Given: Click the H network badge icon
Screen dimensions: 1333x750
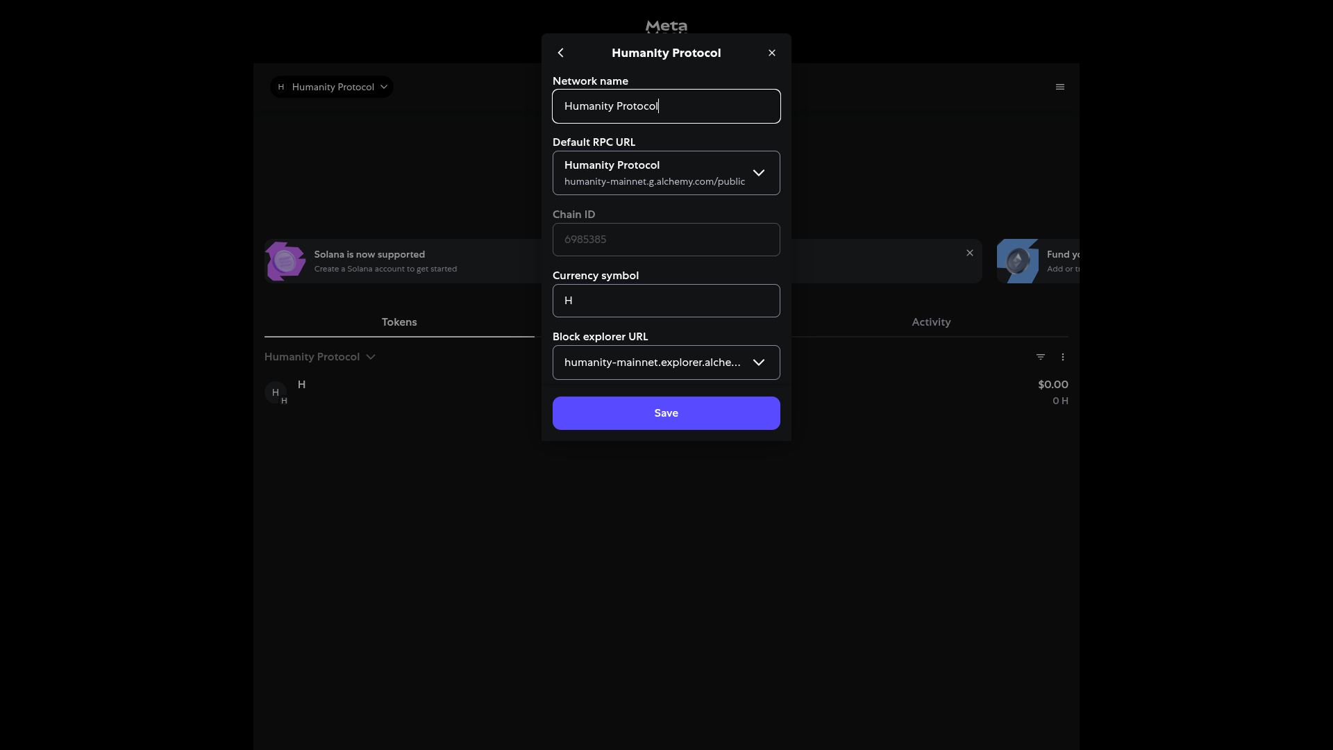Looking at the screenshot, I should pos(282,87).
